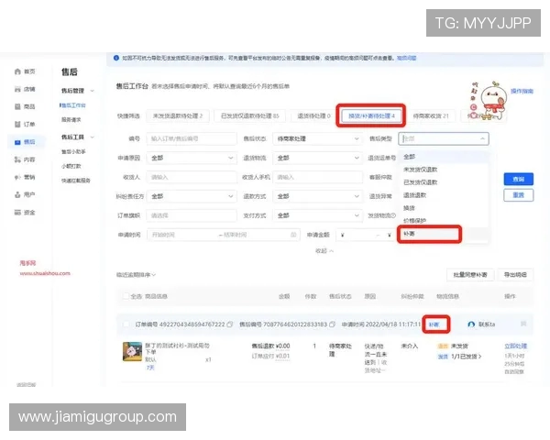Tick the 全选 select-all checkbox
550x440 pixels.
point(126,296)
